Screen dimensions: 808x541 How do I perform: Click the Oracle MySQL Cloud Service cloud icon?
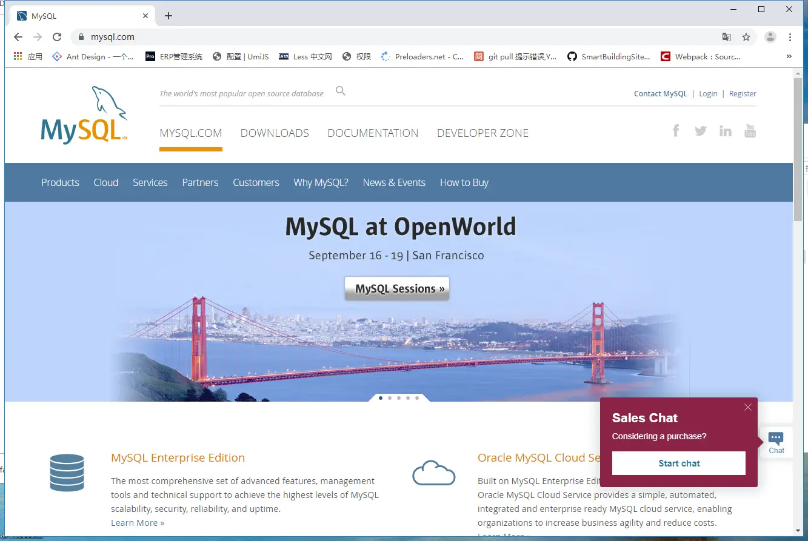(433, 473)
